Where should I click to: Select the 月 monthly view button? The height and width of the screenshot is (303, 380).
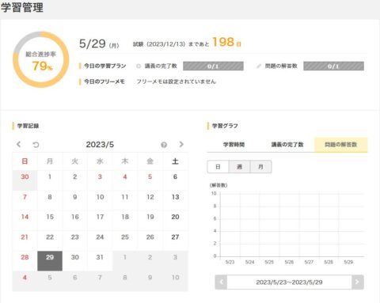260,167
